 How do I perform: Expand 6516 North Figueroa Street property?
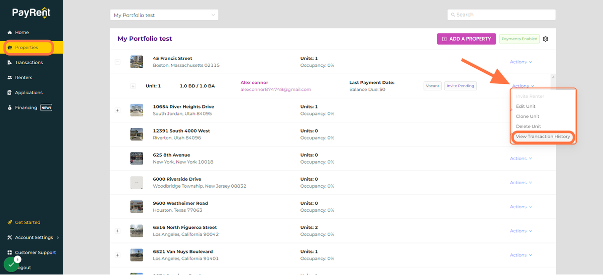(x=118, y=231)
